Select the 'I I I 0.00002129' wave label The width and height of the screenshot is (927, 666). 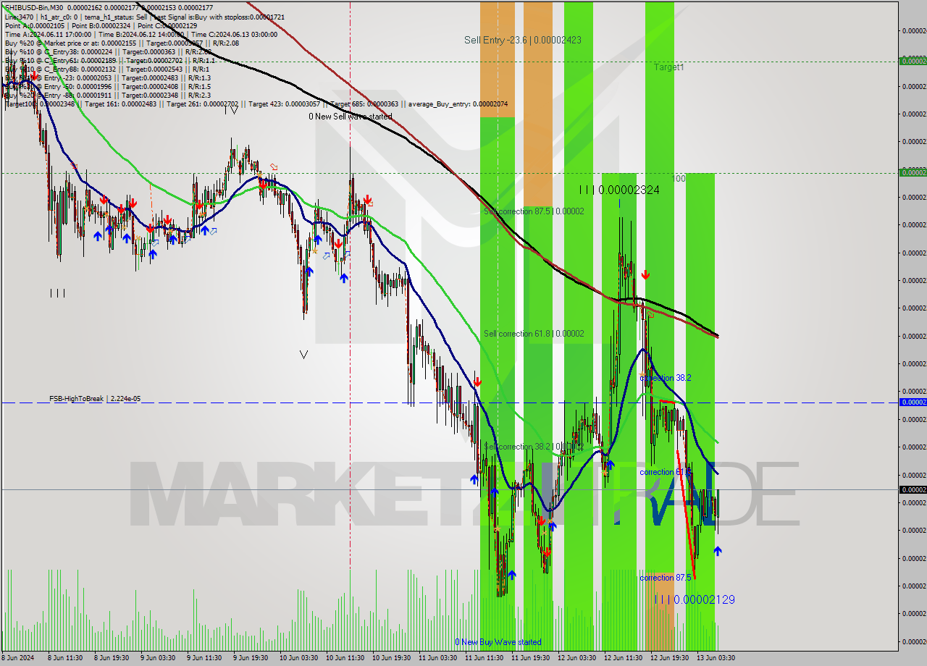click(x=695, y=599)
